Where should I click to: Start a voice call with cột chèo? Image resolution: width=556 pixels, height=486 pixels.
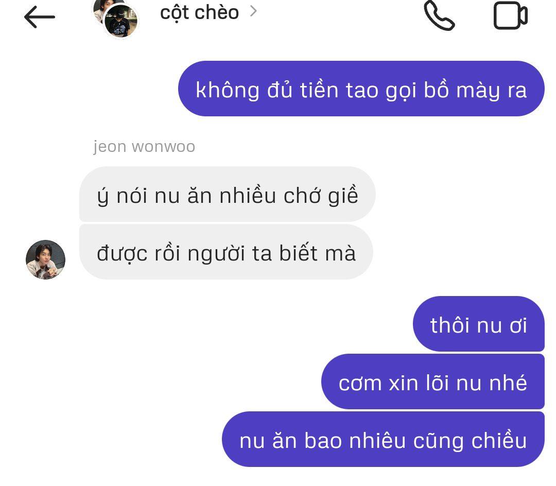439,15
